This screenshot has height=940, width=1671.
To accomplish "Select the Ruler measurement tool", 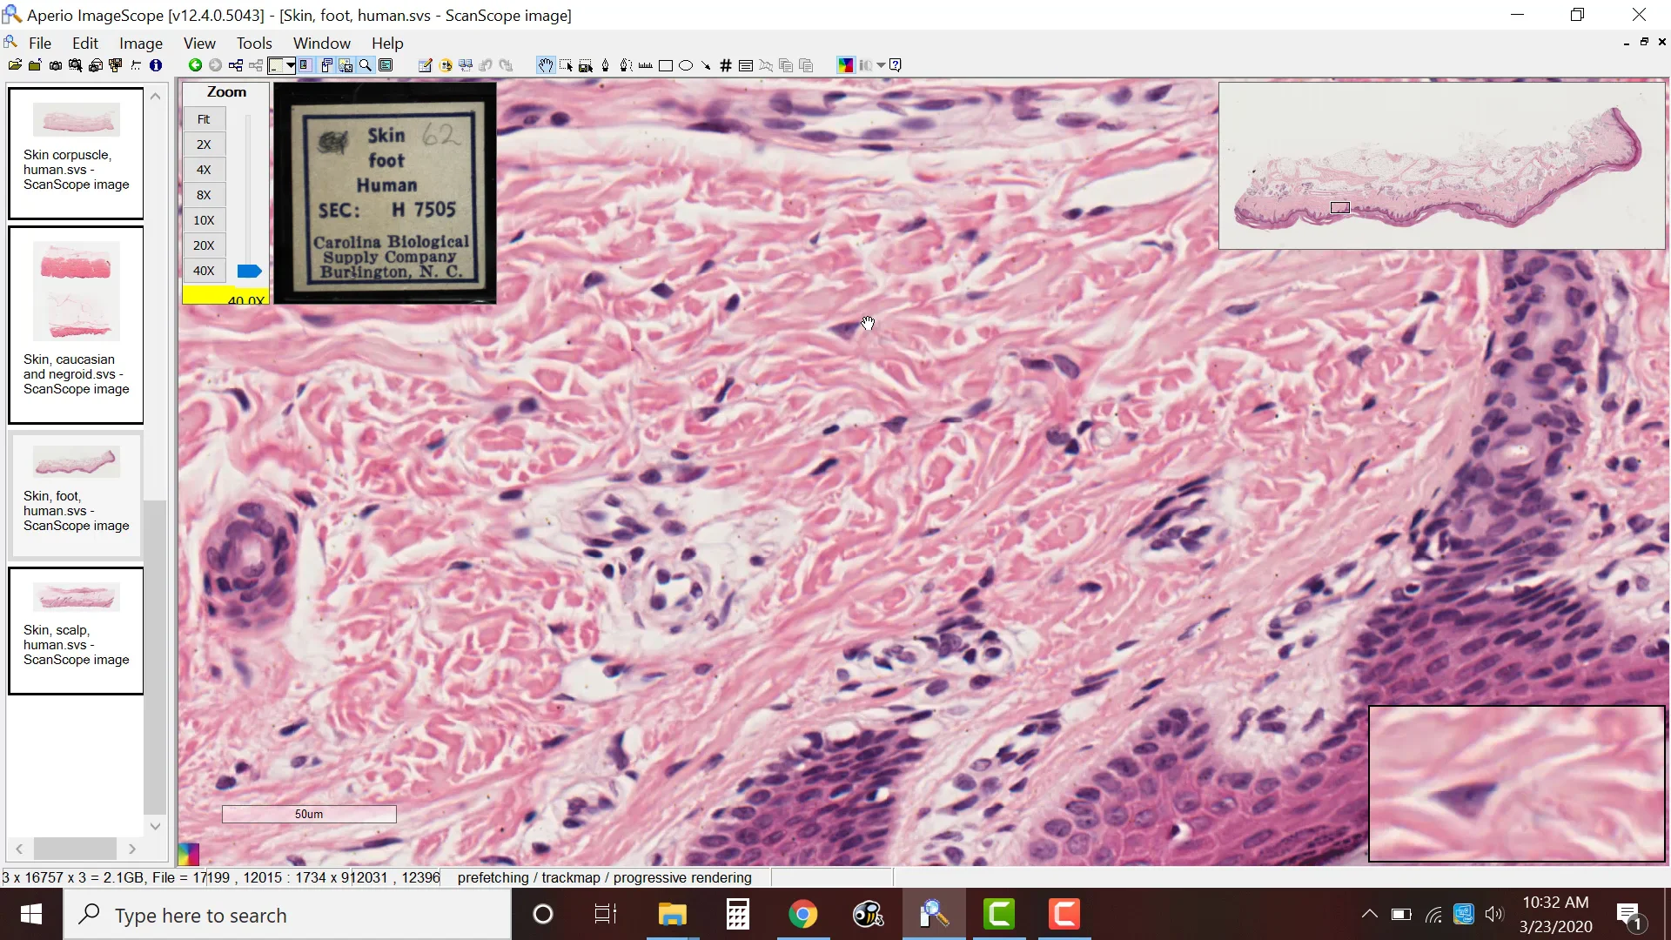I will (x=645, y=65).
